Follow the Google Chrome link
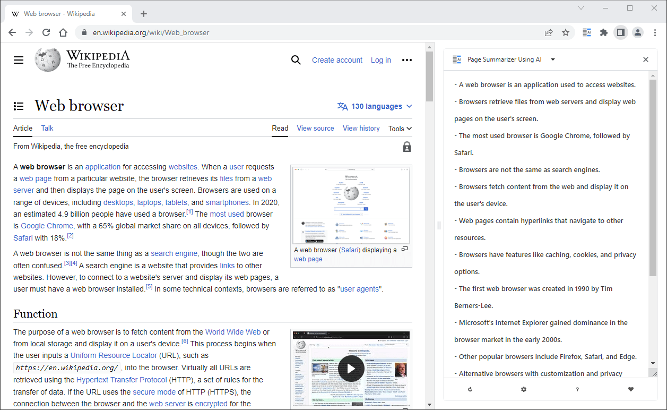The height and width of the screenshot is (410, 667). 47,226
